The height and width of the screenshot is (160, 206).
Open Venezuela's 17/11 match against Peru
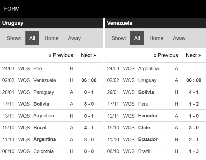tap(143, 104)
